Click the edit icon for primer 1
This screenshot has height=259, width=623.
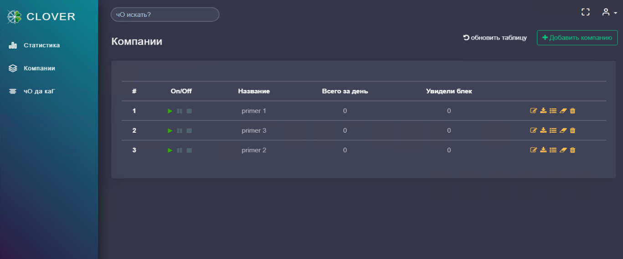[533, 111]
